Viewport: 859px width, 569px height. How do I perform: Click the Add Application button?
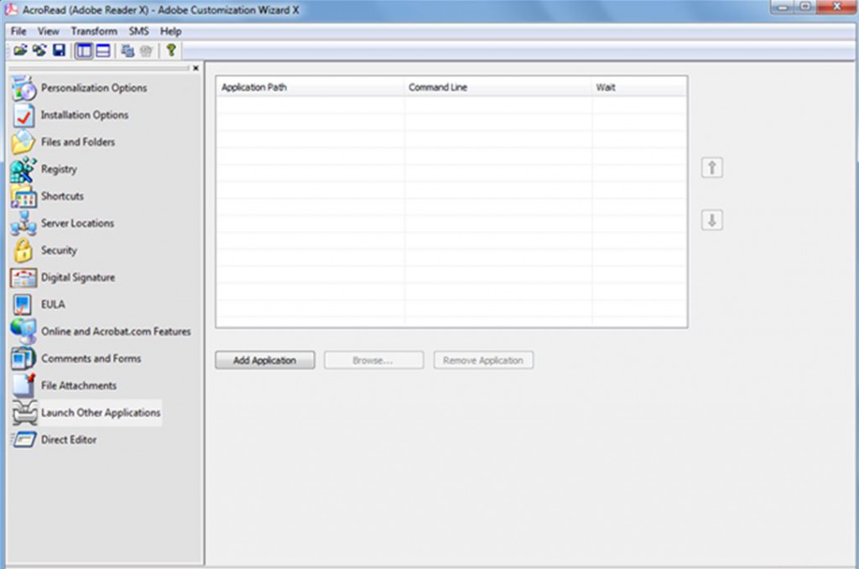[265, 360]
